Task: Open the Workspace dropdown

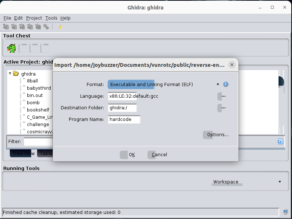Action: coord(280,182)
